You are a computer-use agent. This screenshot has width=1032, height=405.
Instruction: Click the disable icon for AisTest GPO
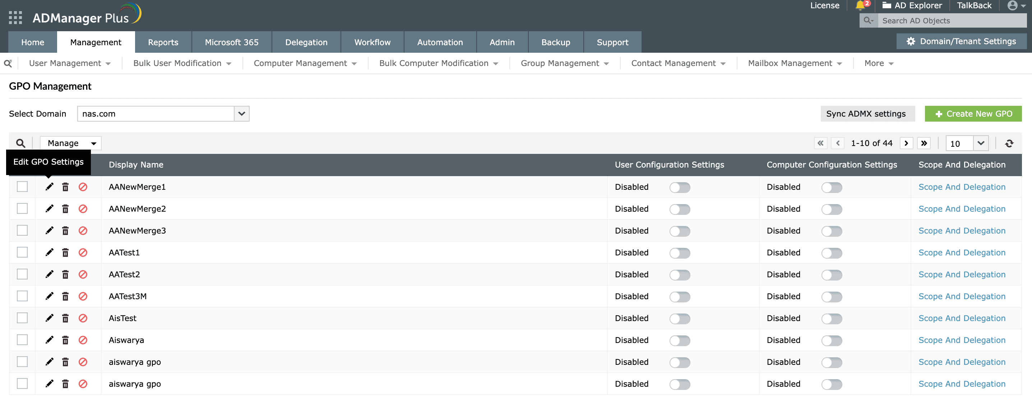pyautogui.click(x=83, y=318)
